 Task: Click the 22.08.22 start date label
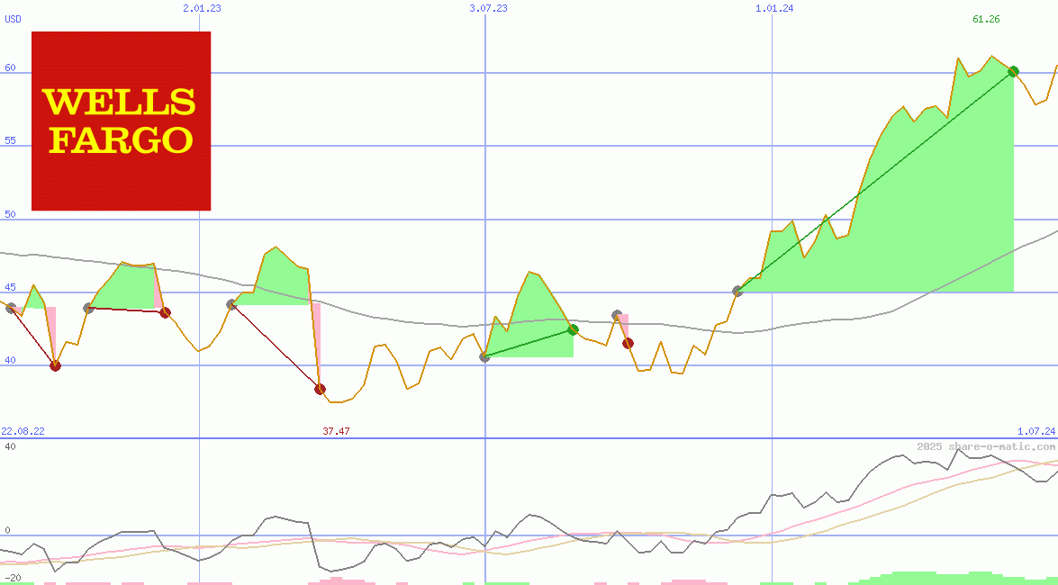23,431
